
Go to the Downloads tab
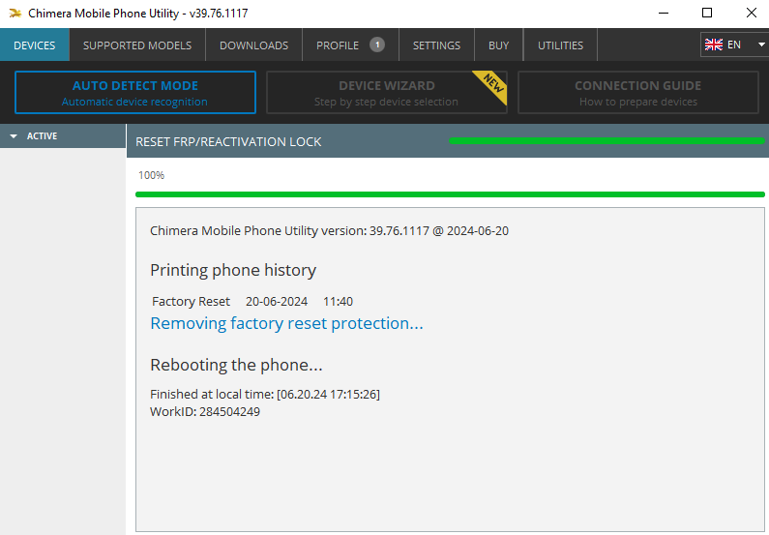254,45
